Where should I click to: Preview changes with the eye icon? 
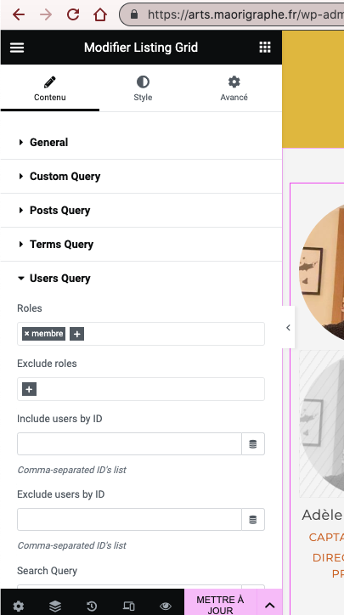coord(166,606)
